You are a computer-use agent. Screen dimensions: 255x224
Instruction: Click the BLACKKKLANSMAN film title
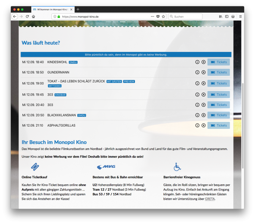[62, 115]
